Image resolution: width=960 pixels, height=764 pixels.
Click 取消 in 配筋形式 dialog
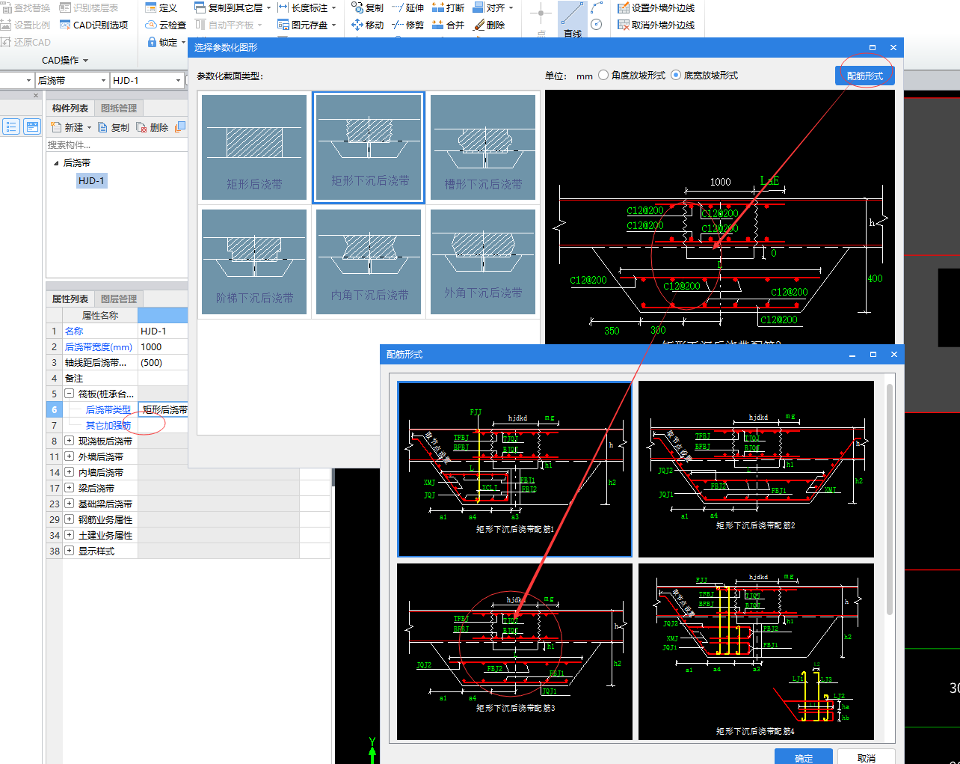867,756
